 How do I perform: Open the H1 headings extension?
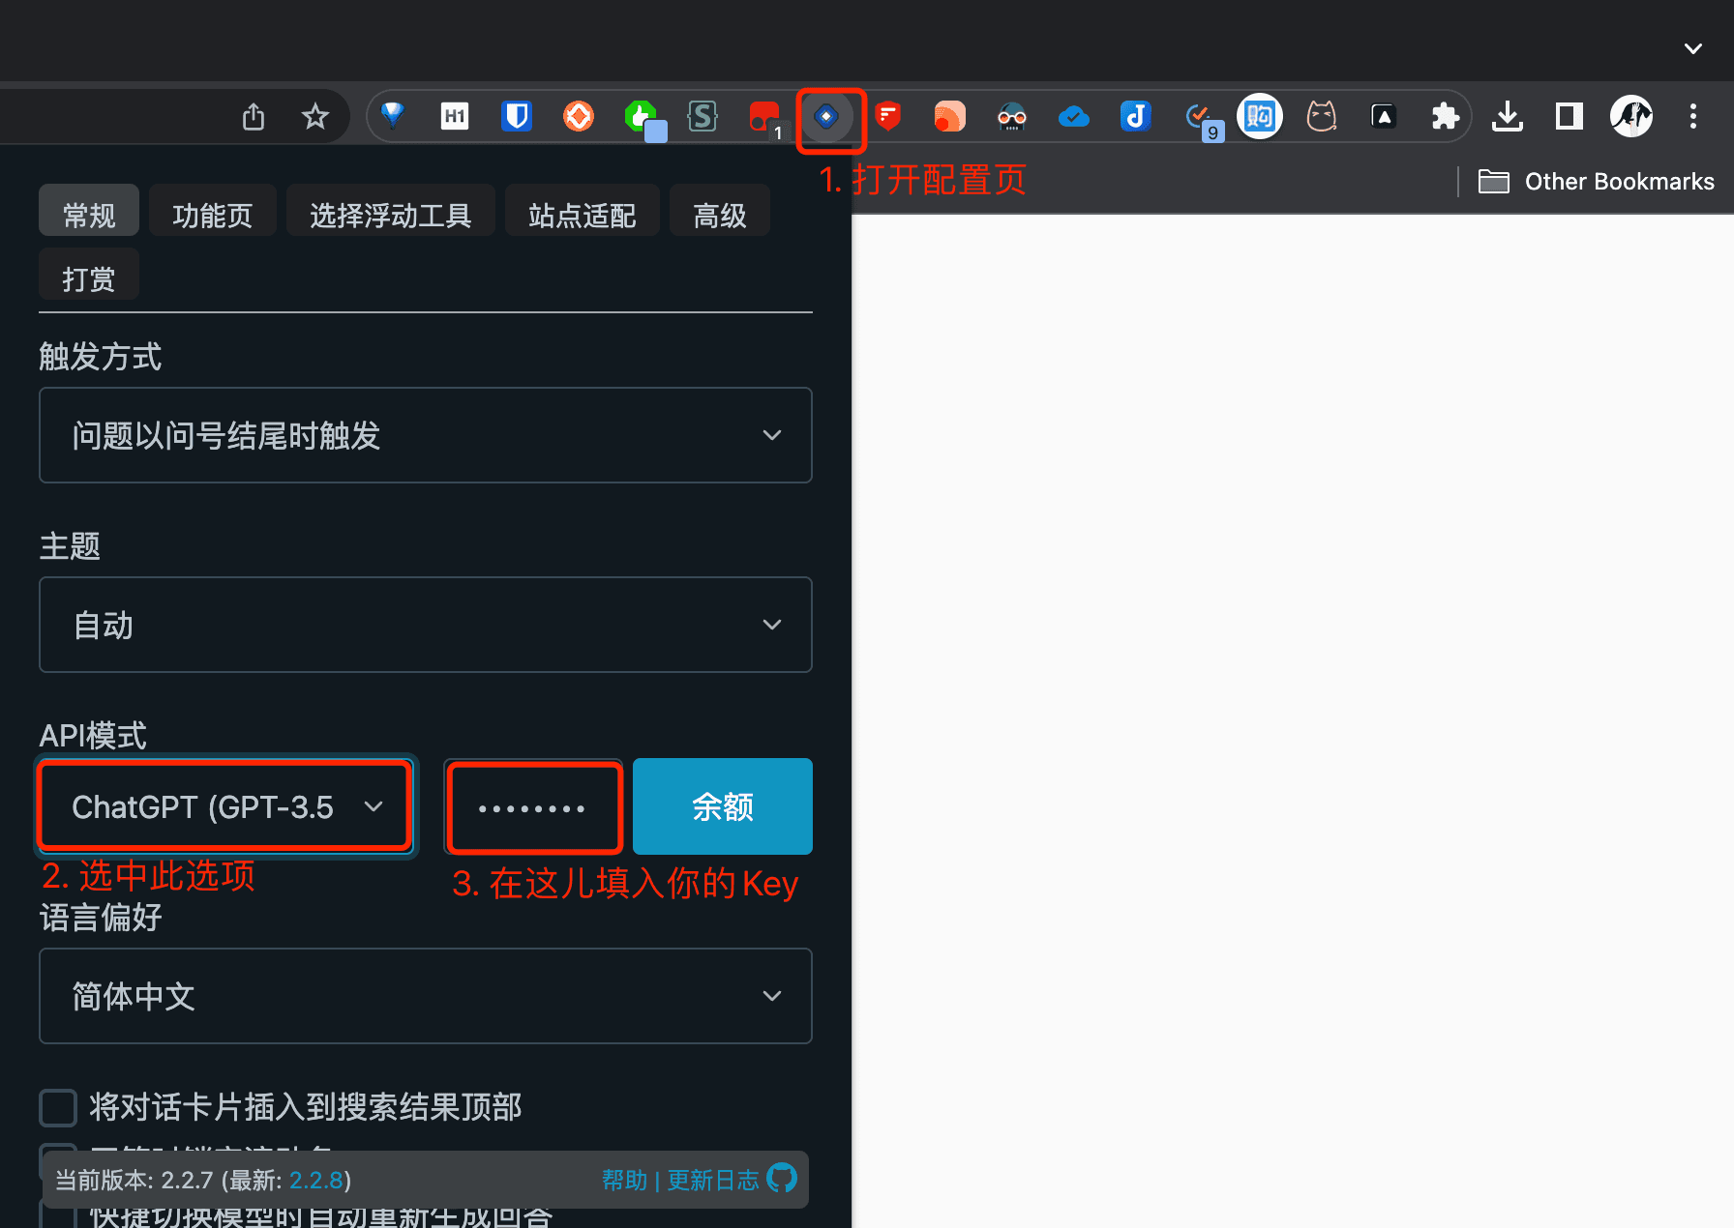pos(455,117)
